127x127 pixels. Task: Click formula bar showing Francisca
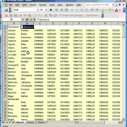pyautogui.click(x=81, y=20)
